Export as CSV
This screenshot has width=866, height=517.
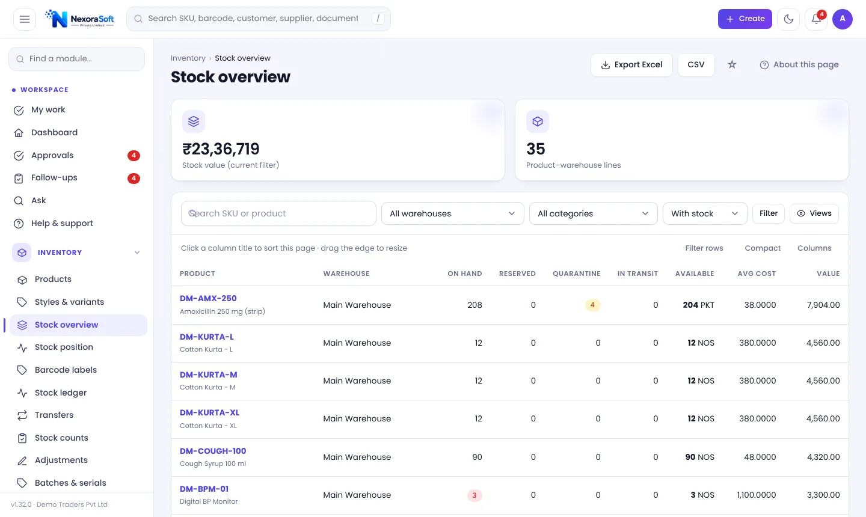pyautogui.click(x=696, y=65)
